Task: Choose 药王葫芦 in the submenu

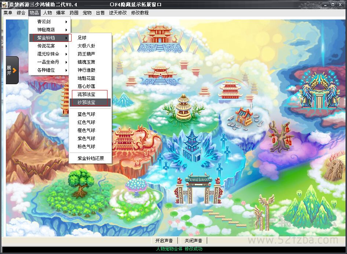Action: click(x=90, y=54)
